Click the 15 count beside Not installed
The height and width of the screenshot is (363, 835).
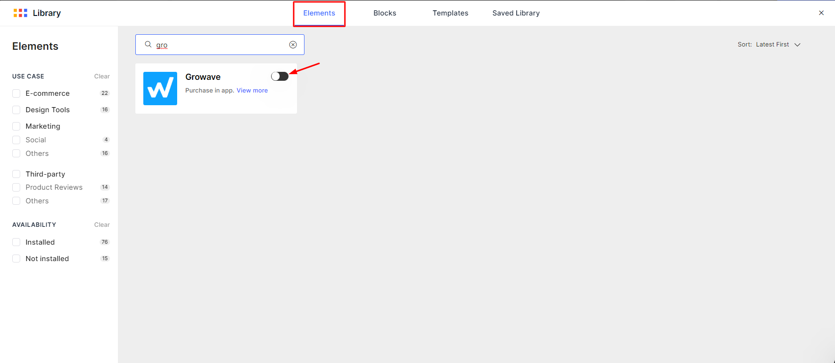pos(105,259)
